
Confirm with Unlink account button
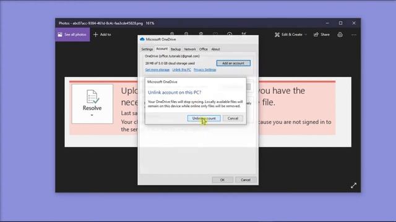coord(204,118)
